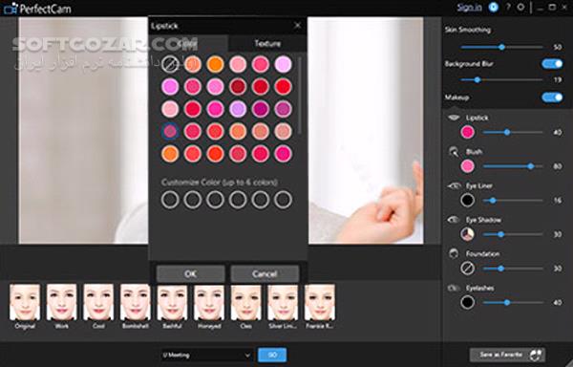Open the Blush pink color picker
This screenshot has height=367, width=573.
467,166
